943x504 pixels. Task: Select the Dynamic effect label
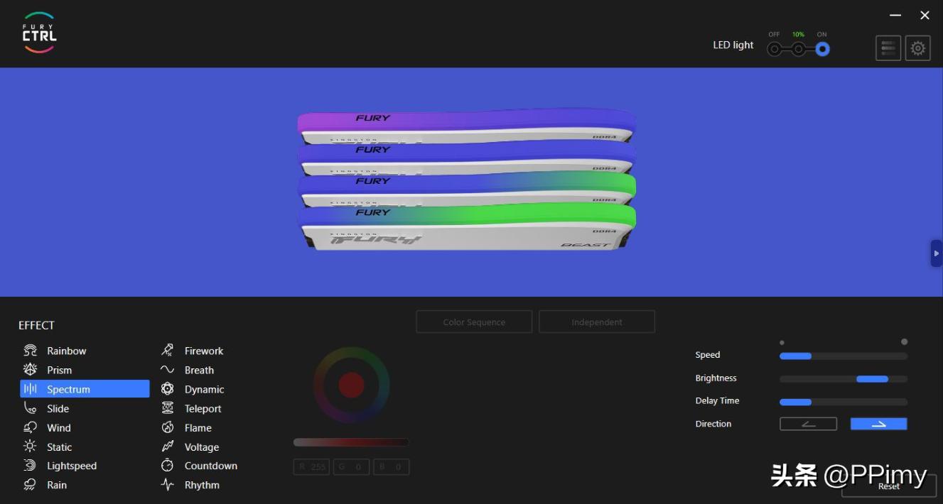pos(205,389)
